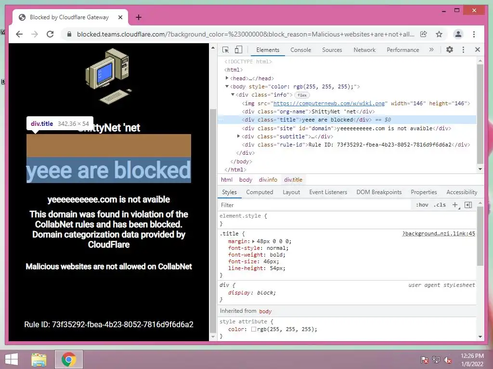
Task: Open the Performance tab
Action: (403, 50)
